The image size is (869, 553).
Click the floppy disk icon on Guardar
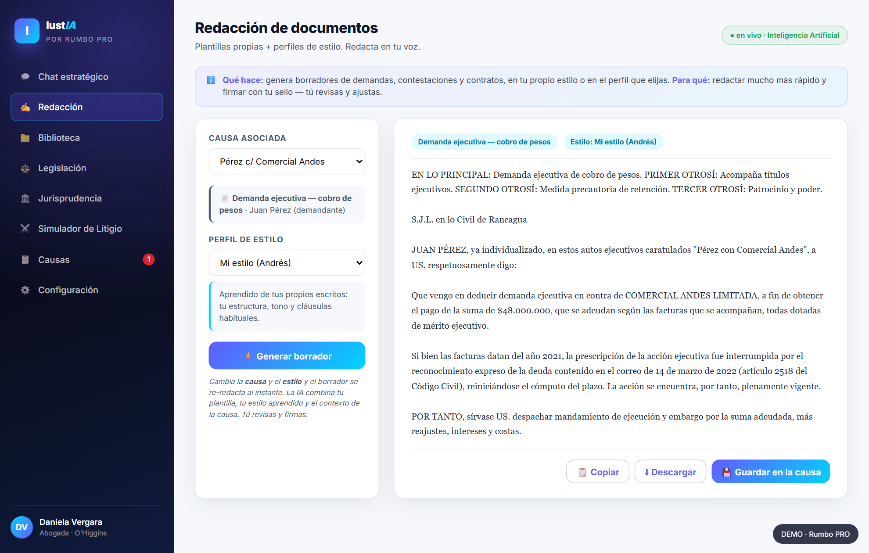coord(726,472)
